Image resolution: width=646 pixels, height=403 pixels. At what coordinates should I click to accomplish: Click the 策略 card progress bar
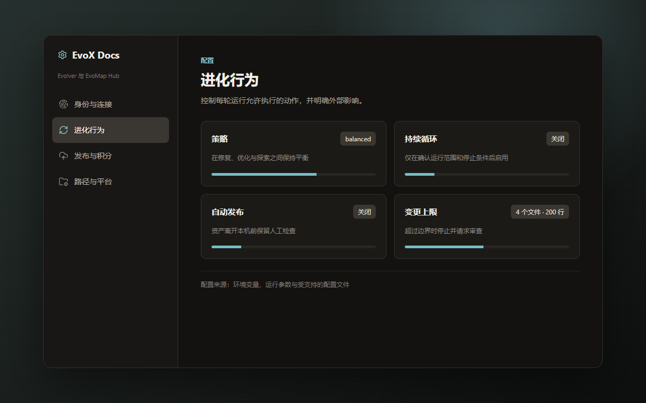pos(293,174)
